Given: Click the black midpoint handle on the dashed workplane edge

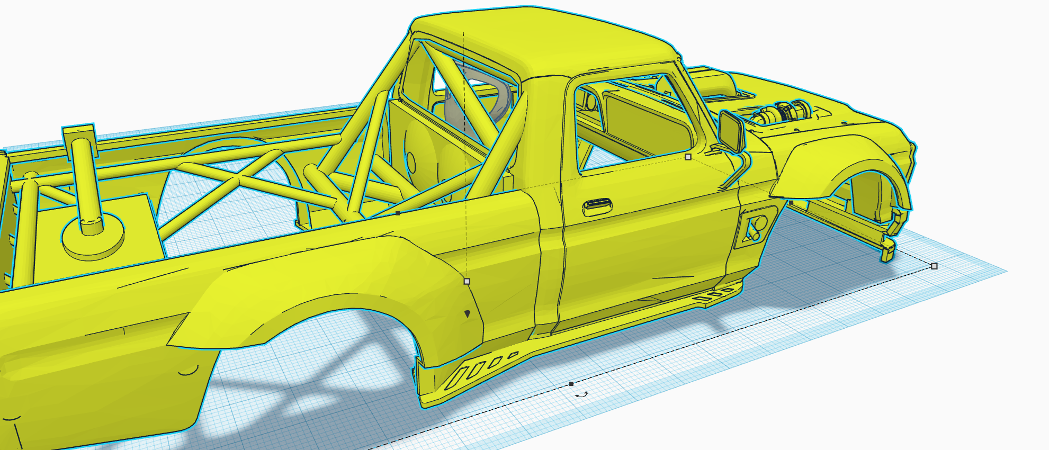Looking at the screenshot, I should [571, 384].
